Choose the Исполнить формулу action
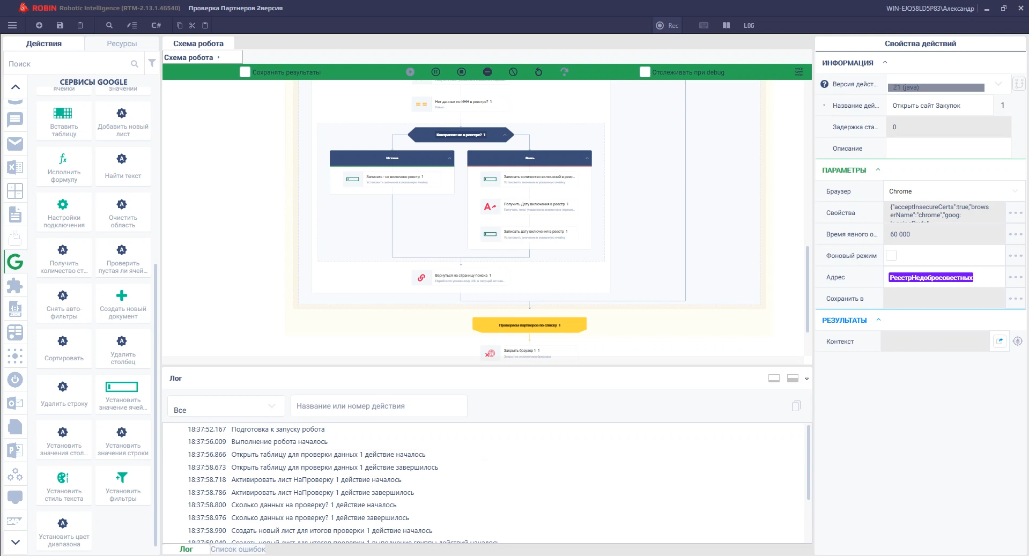 pyautogui.click(x=64, y=167)
